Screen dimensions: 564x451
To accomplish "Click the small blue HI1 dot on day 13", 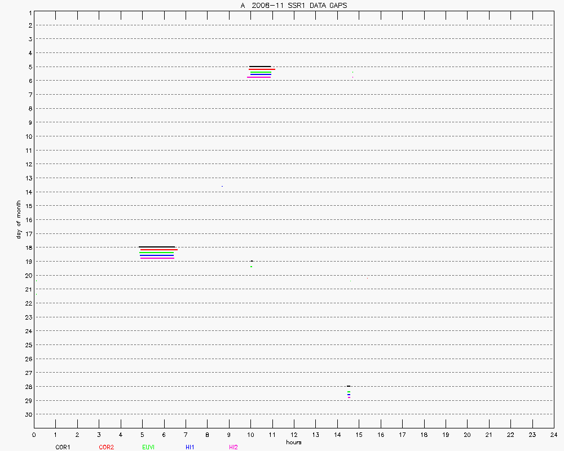I will pyautogui.click(x=222, y=186).
